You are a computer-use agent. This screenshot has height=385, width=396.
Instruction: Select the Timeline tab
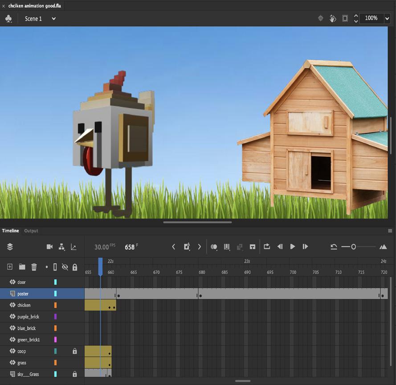point(10,231)
